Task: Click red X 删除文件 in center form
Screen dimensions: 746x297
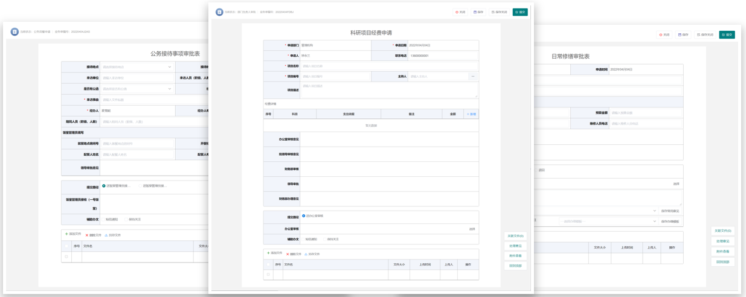Action: coord(288,254)
